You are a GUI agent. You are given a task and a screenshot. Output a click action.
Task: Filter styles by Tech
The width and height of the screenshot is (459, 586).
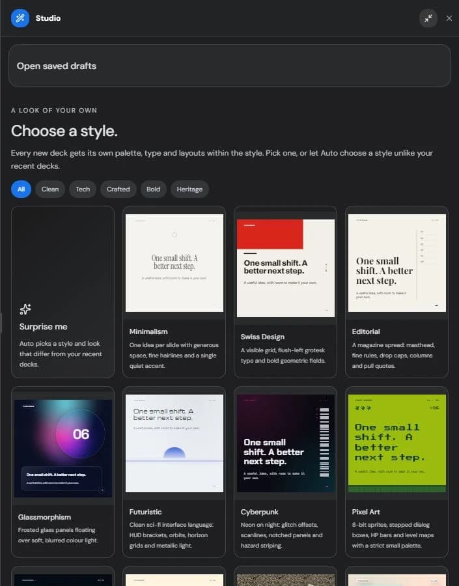pyautogui.click(x=83, y=189)
